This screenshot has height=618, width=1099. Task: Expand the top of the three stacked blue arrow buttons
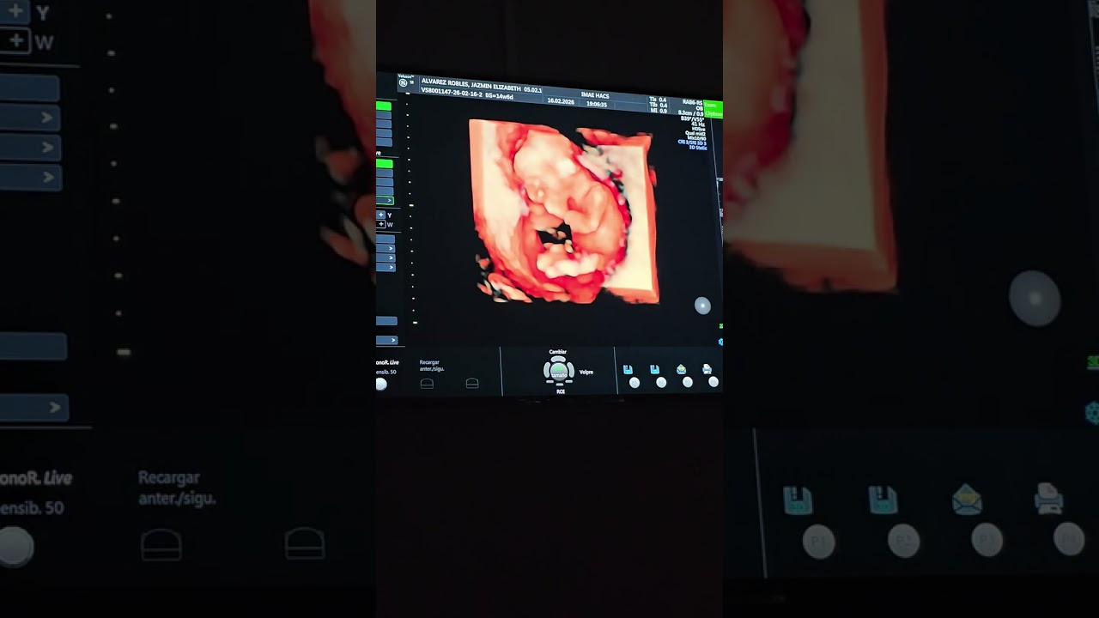[x=386, y=248]
